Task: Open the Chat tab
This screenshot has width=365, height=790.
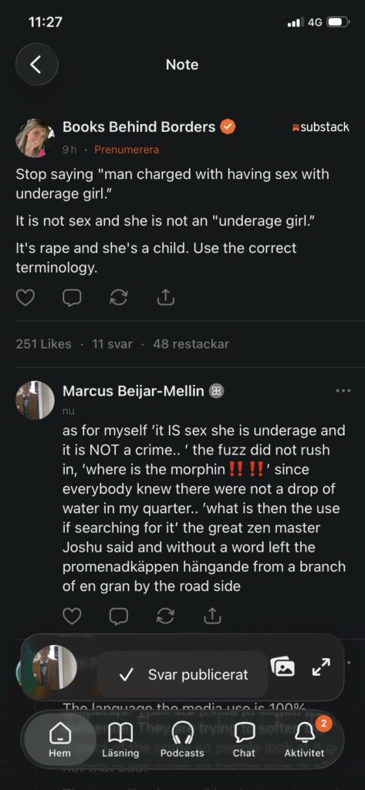Action: point(243,738)
